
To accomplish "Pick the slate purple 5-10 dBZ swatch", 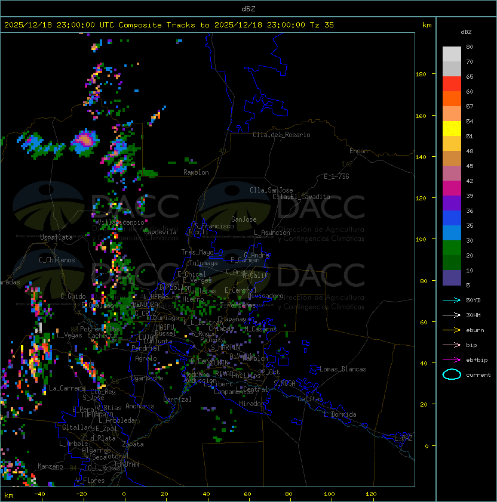I will point(452,278).
